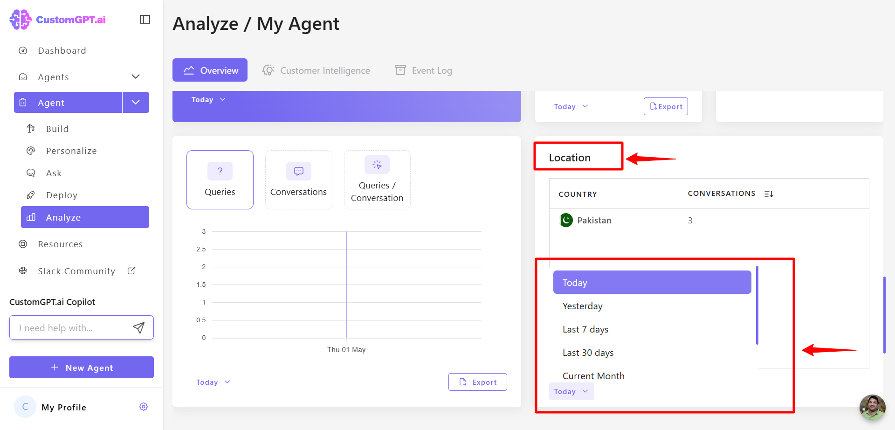Switch to the Overview tab
Image resolution: width=895 pixels, height=430 pixels.
point(210,70)
